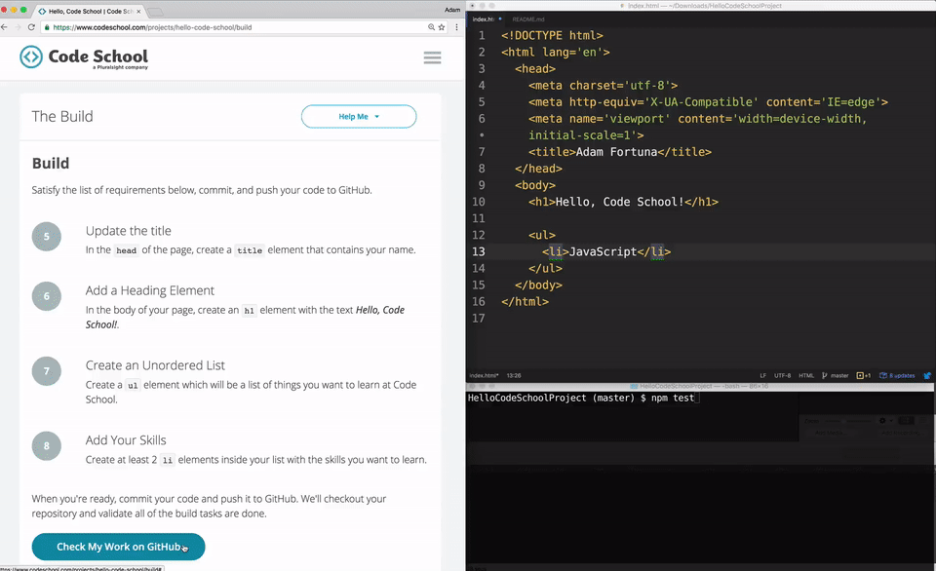
Task: Open Chrome's three-dot menu
Action: coord(456,27)
